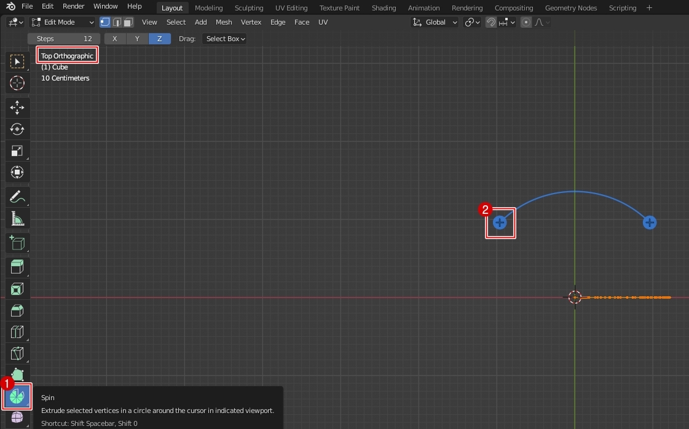Screen dimensions: 689x429
Task: Enable vertex select mode
Action: (105, 22)
